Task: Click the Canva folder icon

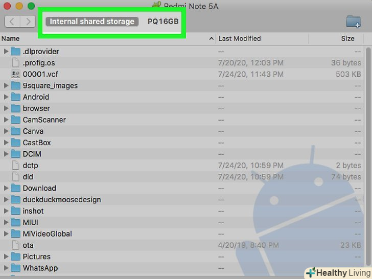Action: click(16, 131)
